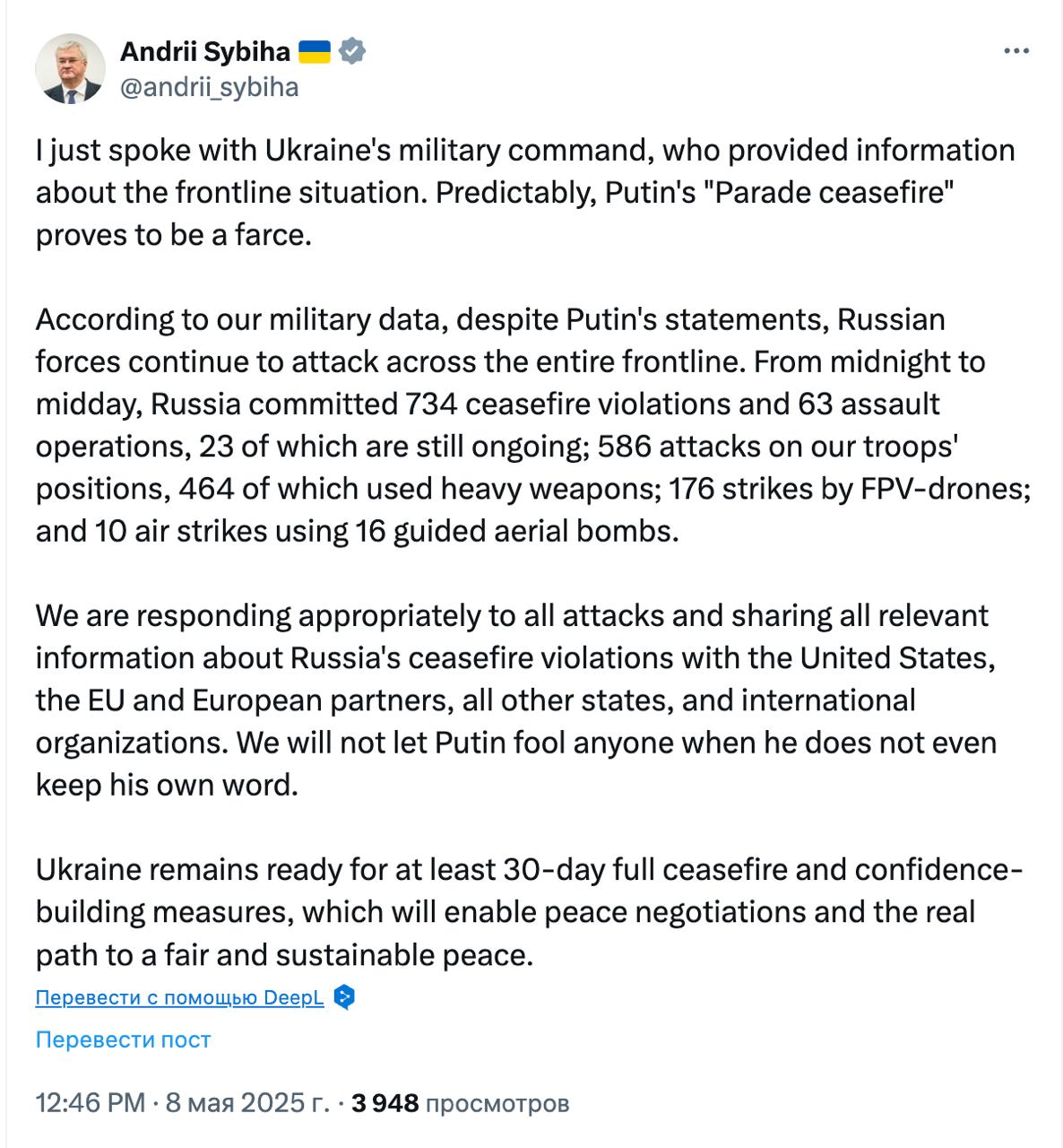The width and height of the screenshot is (1063, 1148).
Task: Open the three-dot more options menu
Action: click(x=1015, y=52)
